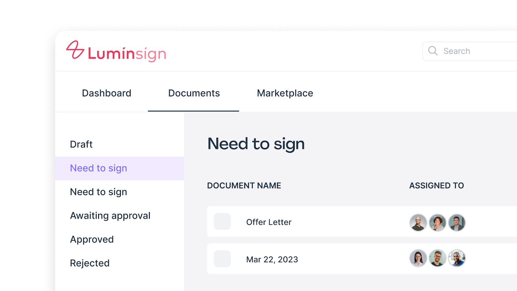Select the highlighted Need to sign sidebar item
The image size is (517, 291).
99,168
